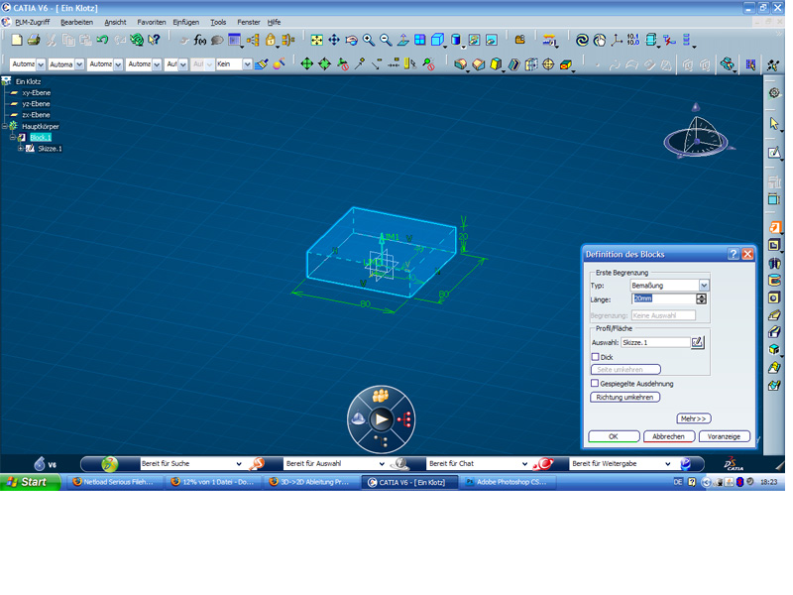Click the padlock icon in the toolbar
This screenshot has height=595, width=793.
(x=271, y=40)
